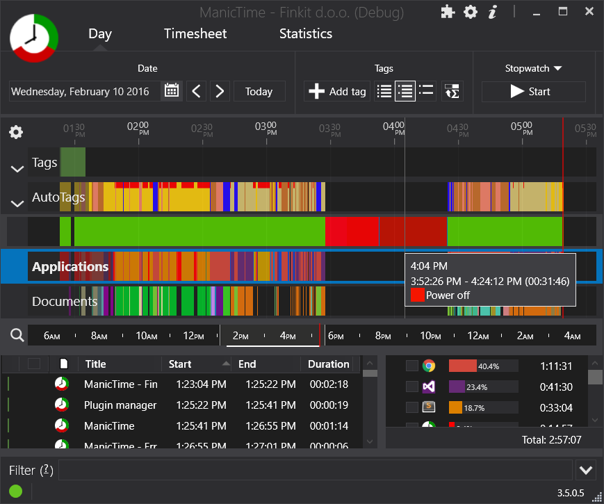Collapse the Tags timeline chevron

(17, 169)
